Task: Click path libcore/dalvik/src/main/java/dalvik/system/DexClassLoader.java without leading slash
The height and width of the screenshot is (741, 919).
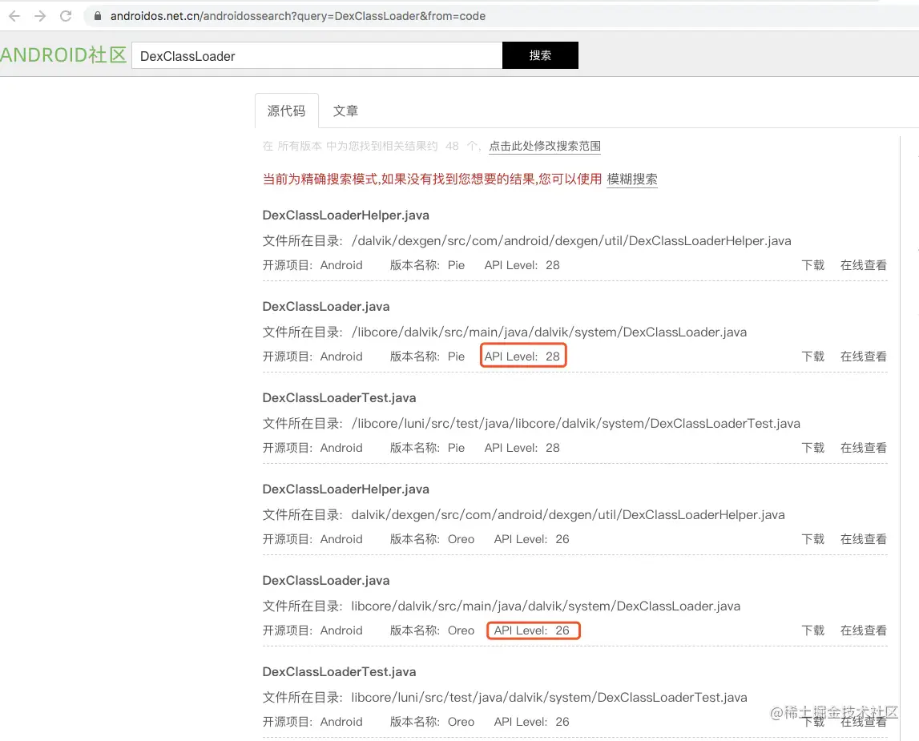Action: [546, 606]
